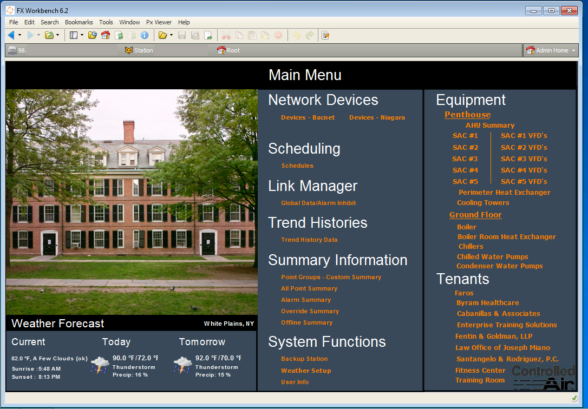Screen dimensions: 588x409
Task: Click the Root house icon in path bar
Action: point(221,50)
